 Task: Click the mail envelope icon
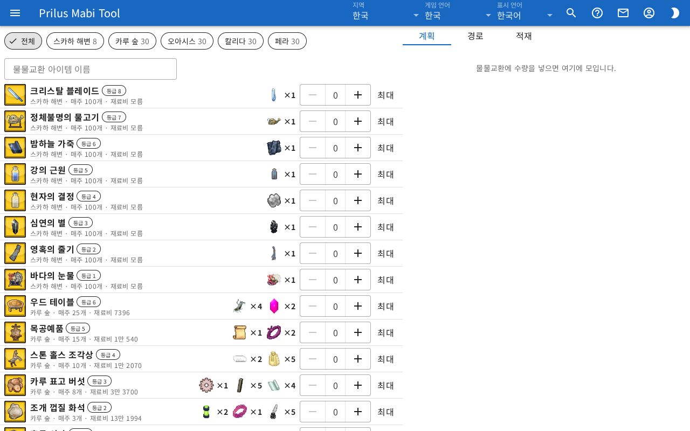[623, 13]
